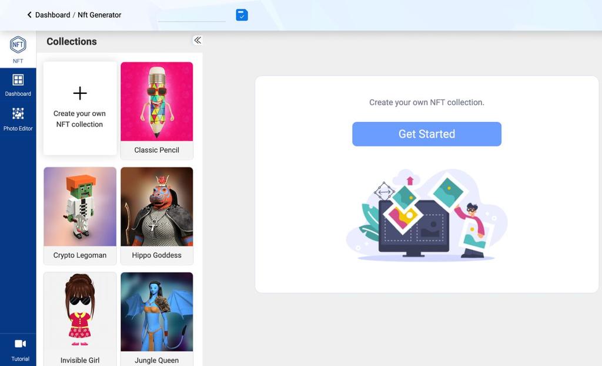Image resolution: width=602 pixels, height=366 pixels.
Task: Click the Nft Generator breadcrumb text
Action: tap(99, 15)
